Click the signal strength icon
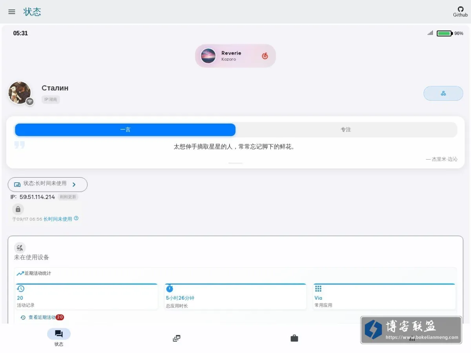471x353 pixels. tap(431, 33)
